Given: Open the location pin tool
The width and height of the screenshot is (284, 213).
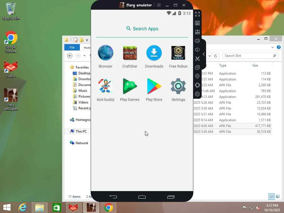Looking at the screenshot, I should pos(197,76).
